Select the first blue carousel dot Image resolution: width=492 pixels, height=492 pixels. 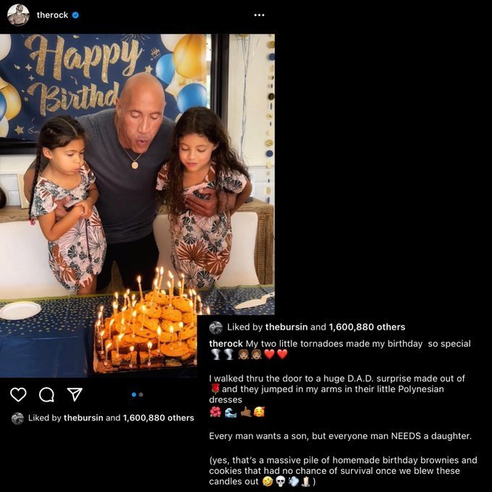[134, 395]
